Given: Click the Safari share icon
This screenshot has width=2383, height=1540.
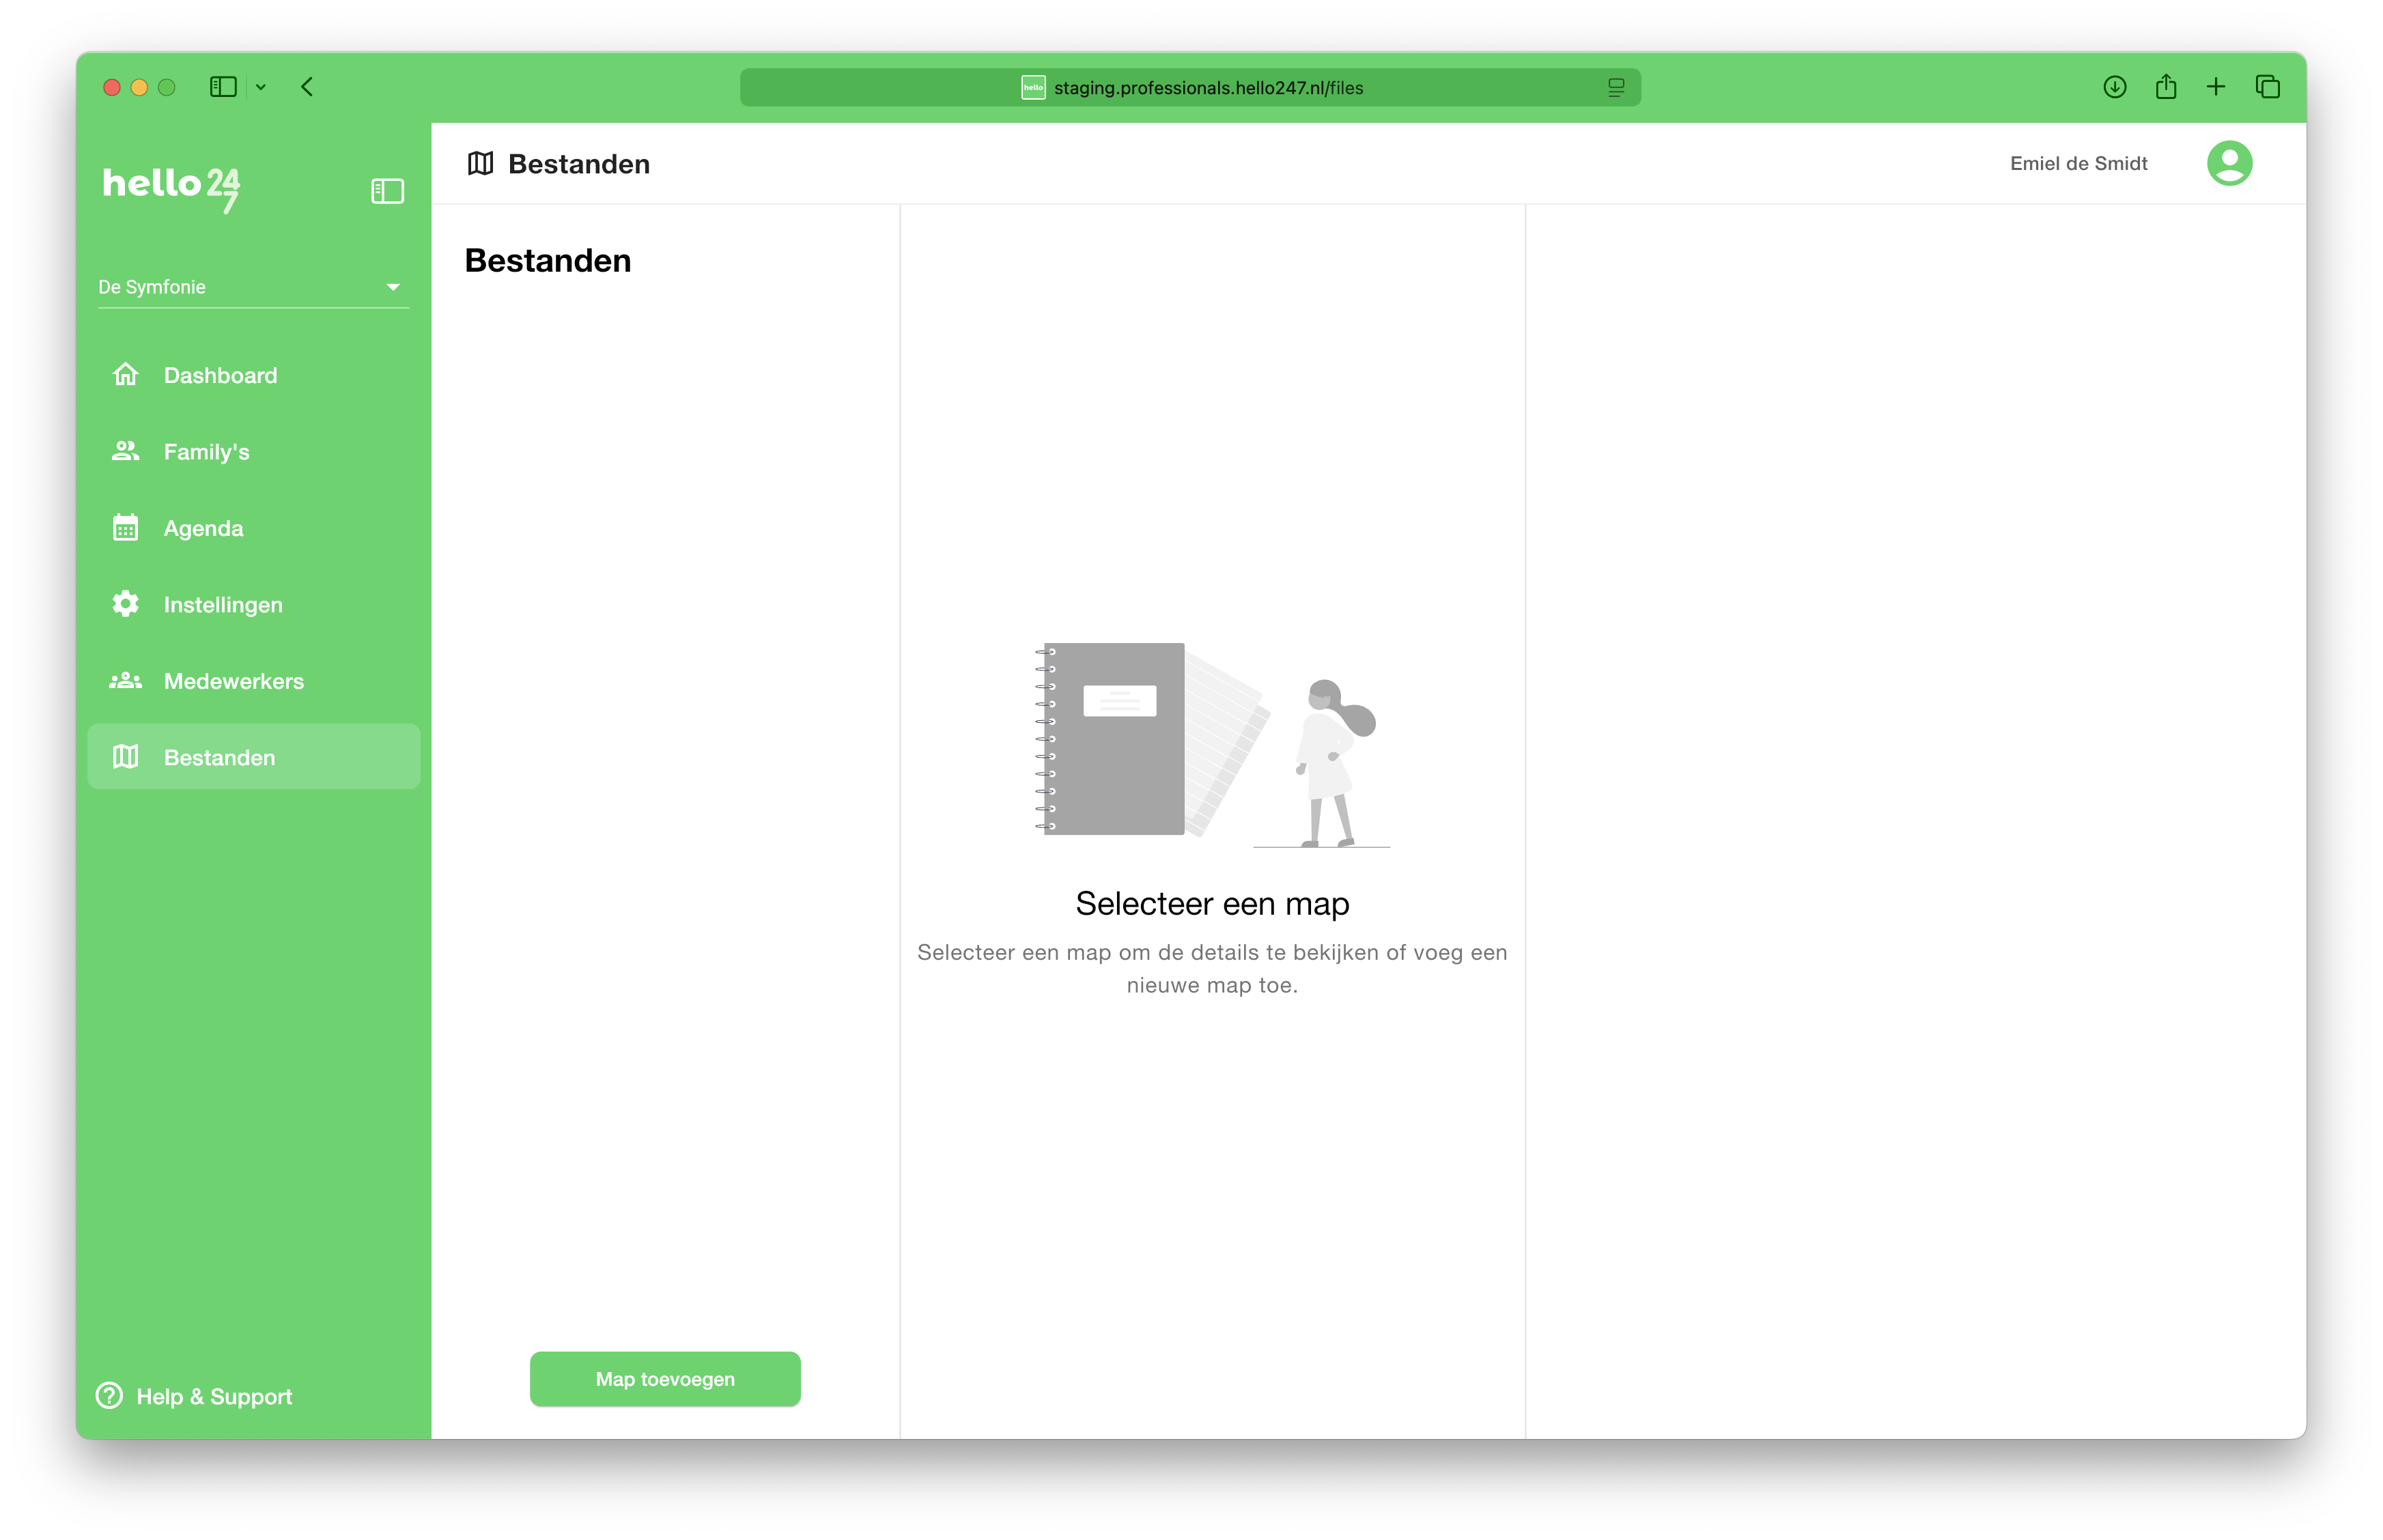Looking at the screenshot, I should [2165, 87].
